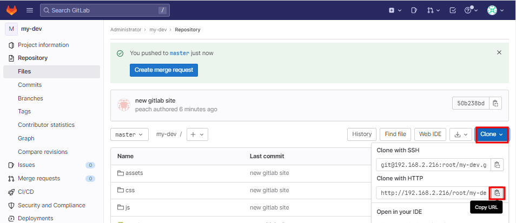The height and width of the screenshot is (223, 516).
Task: Open the add file plus dropdown
Action: point(197,134)
